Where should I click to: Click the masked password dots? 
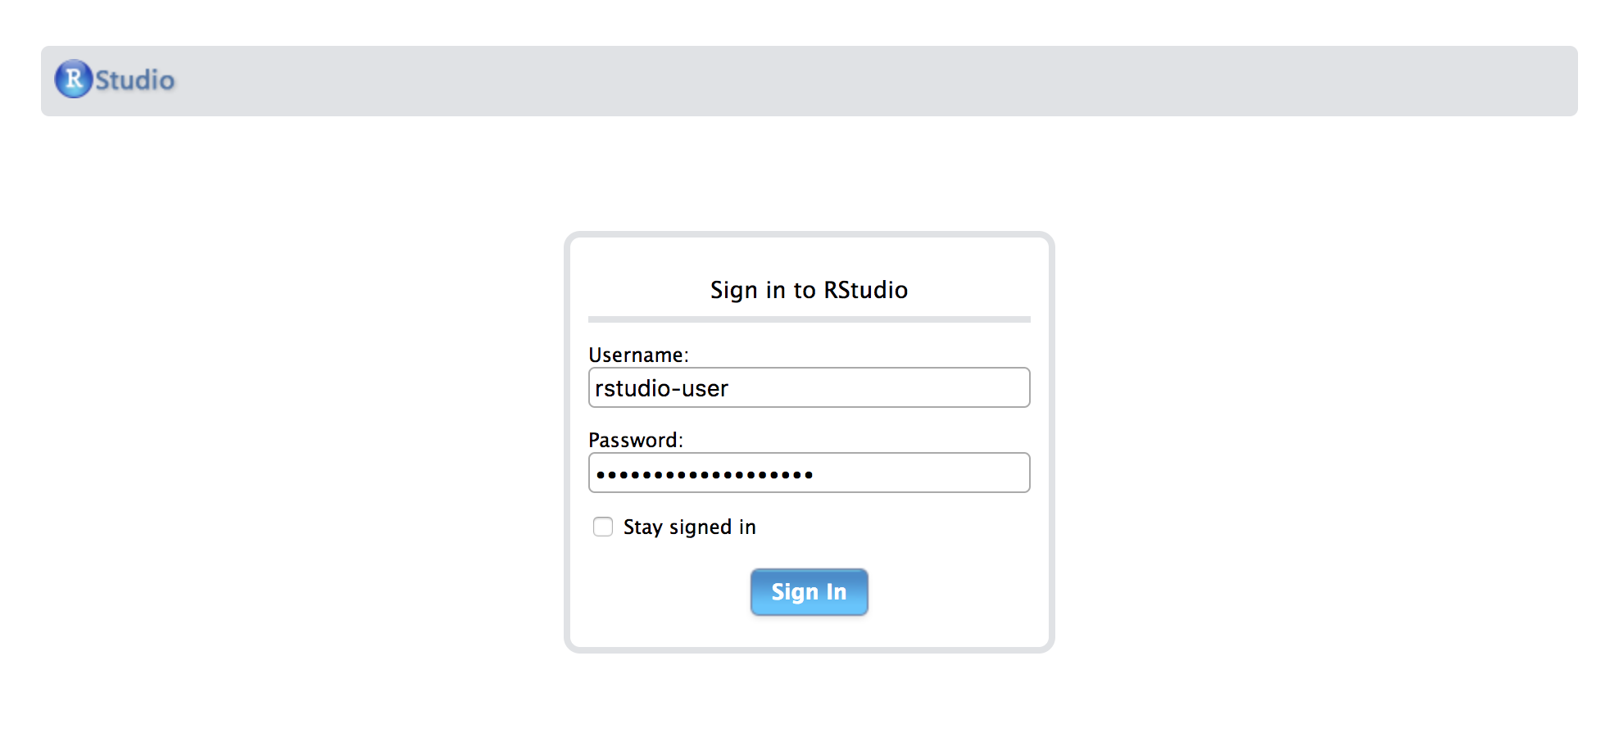(705, 474)
